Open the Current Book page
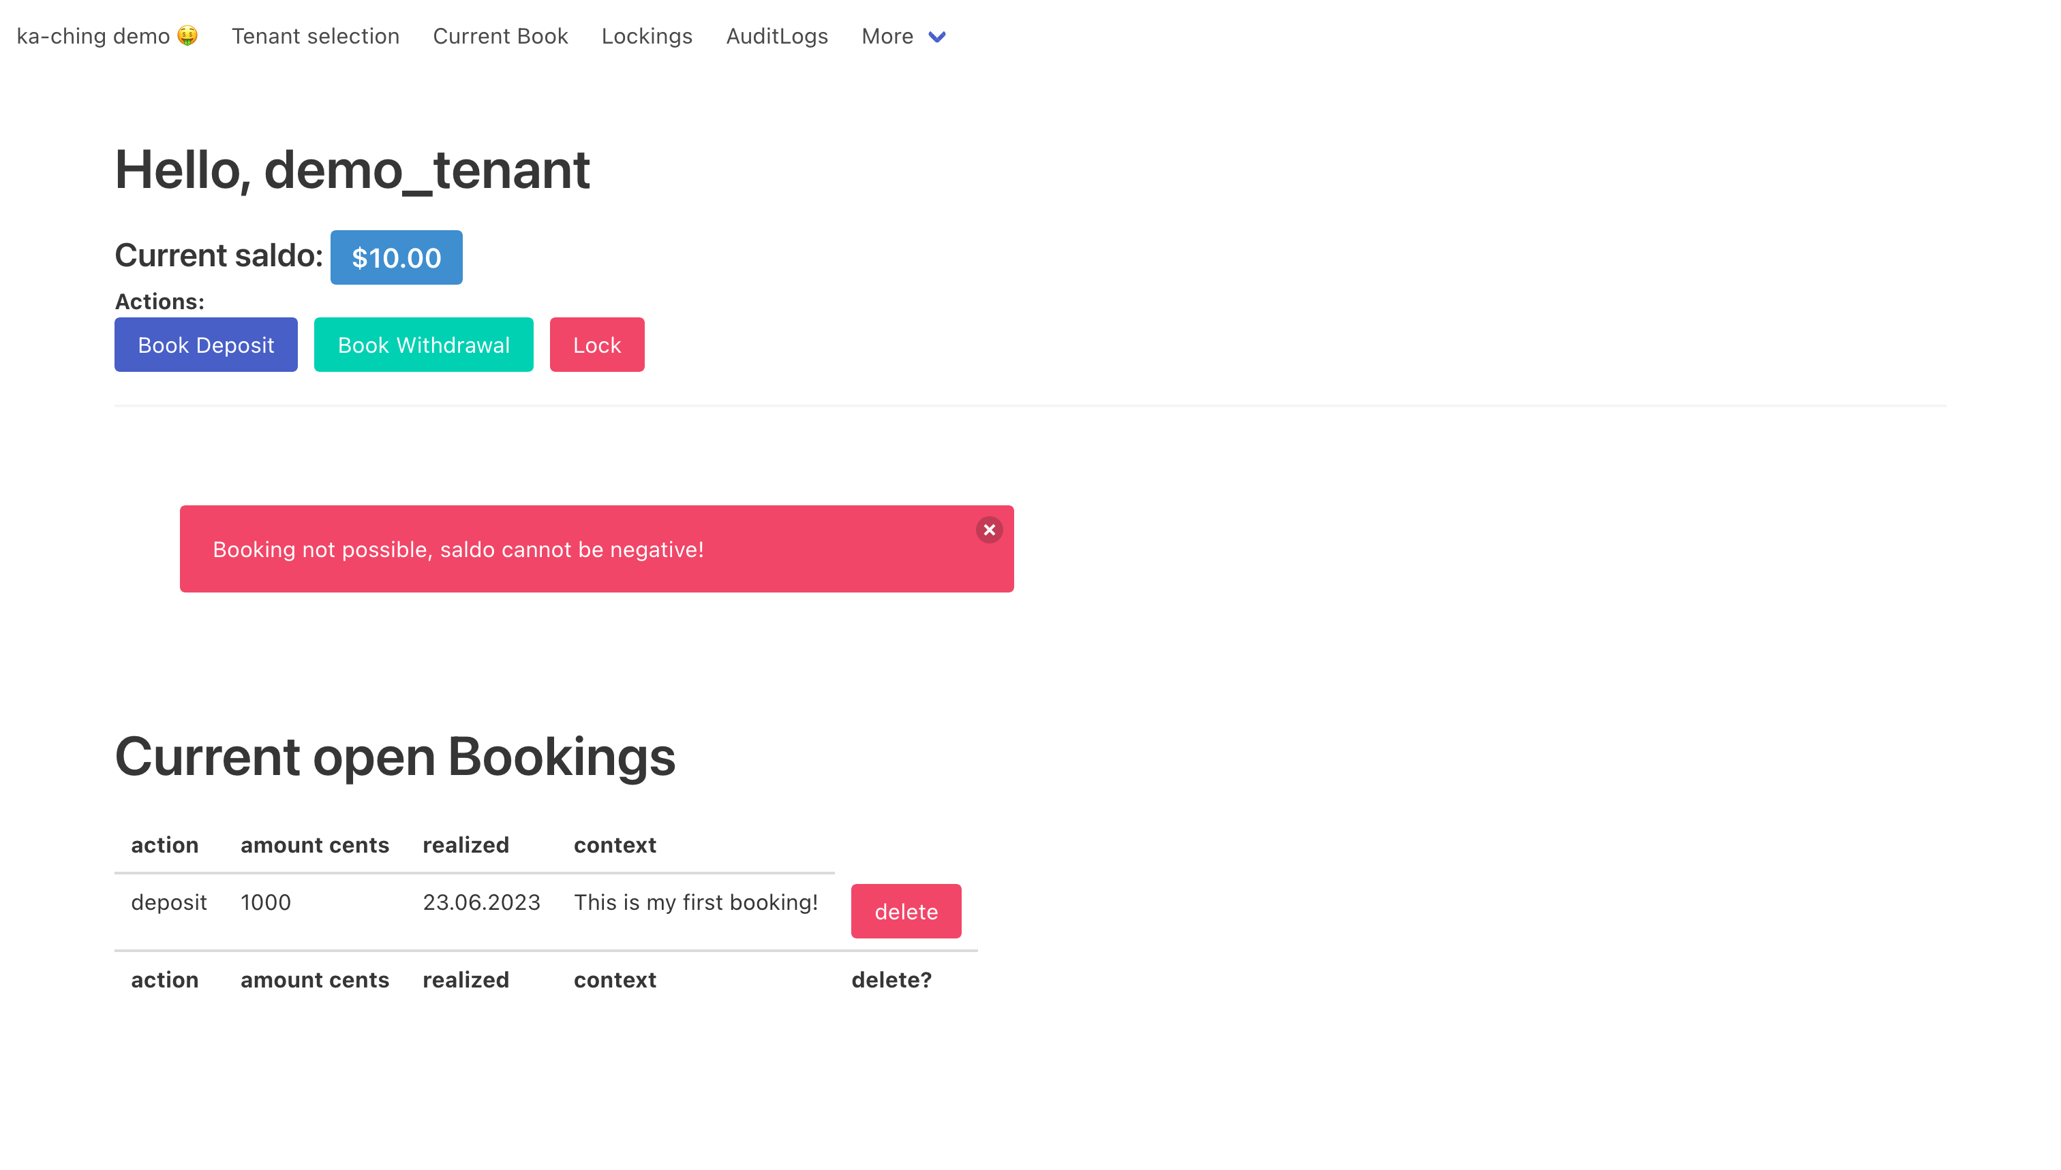This screenshot has width=2061, height=1170. 500,36
